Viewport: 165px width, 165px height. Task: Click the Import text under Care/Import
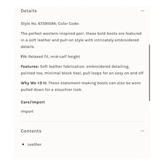click(x=27, y=112)
